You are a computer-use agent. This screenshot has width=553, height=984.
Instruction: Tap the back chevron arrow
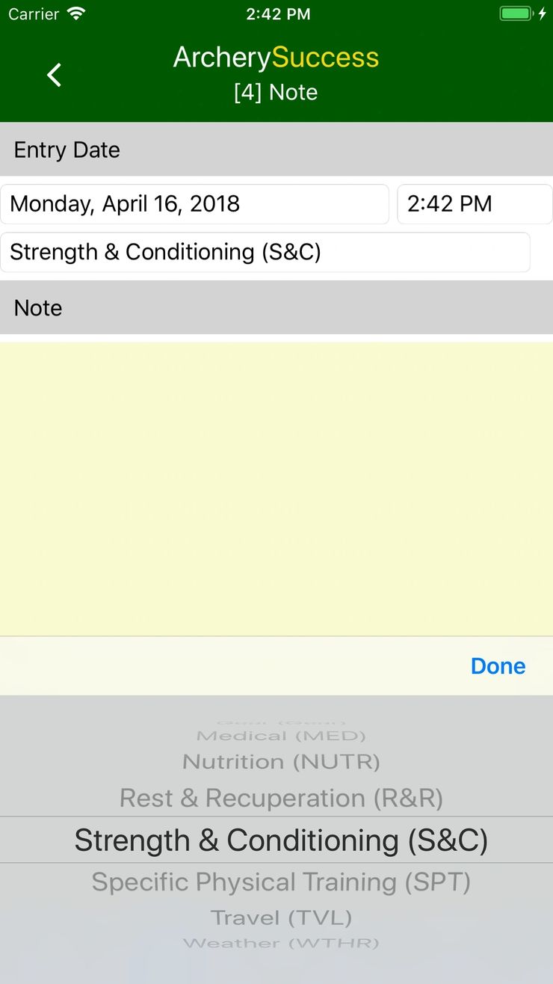pyautogui.click(x=53, y=75)
